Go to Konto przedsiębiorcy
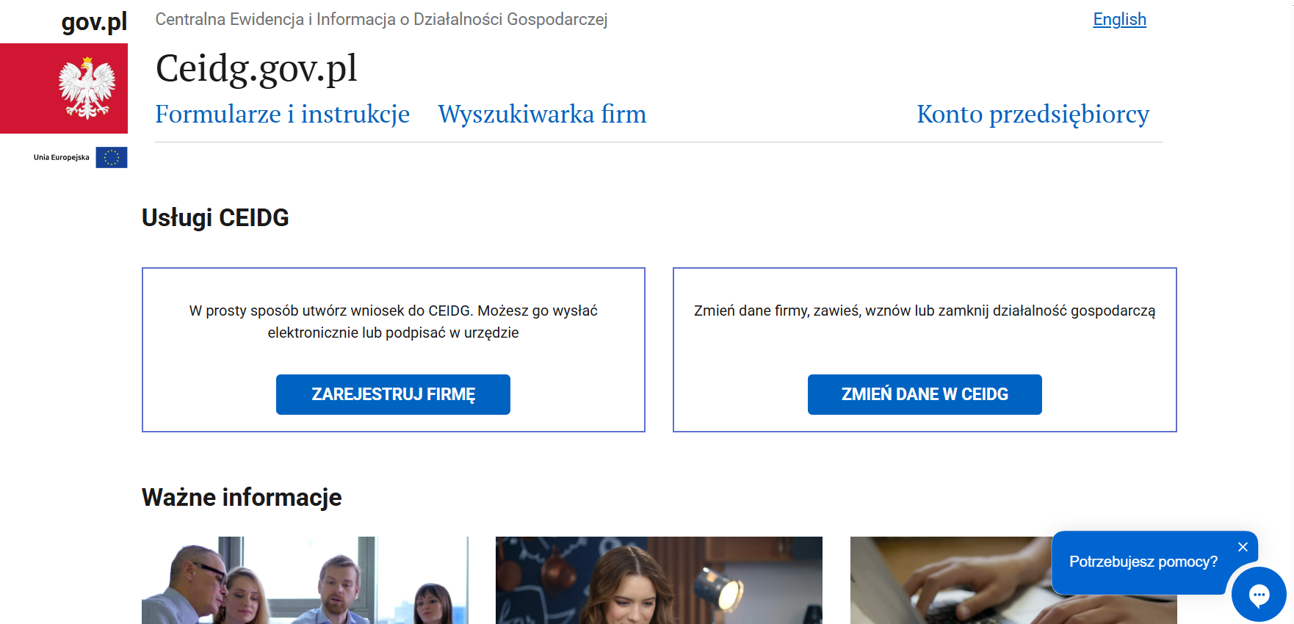Image resolution: width=1294 pixels, height=624 pixels. coord(1033,114)
